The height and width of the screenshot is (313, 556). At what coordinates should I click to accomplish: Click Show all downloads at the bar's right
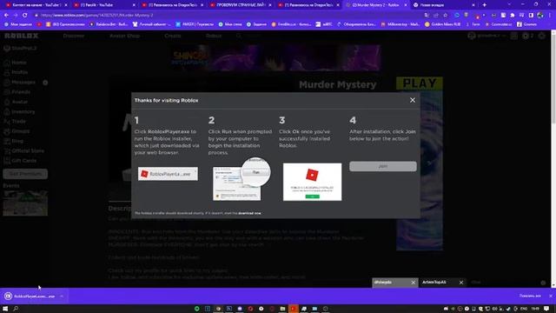point(530,296)
